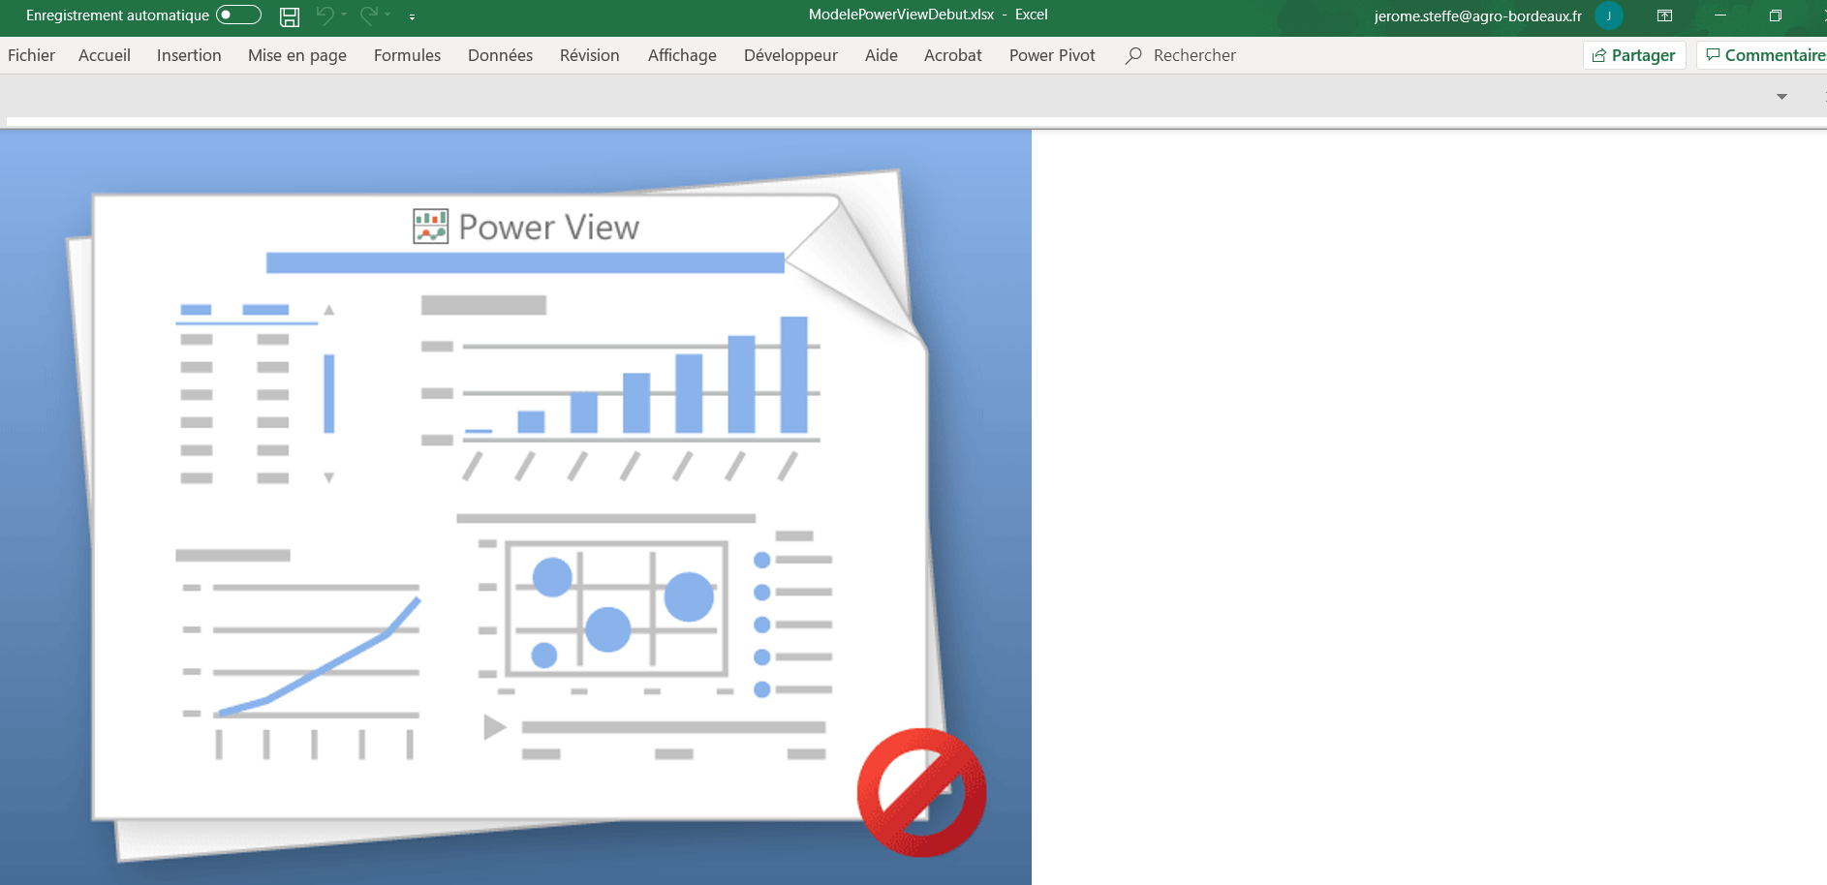The height and width of the screenshot is (885, 1827).
Task: Switch to the Insertion tab
Action: click(x=189, y=55)
